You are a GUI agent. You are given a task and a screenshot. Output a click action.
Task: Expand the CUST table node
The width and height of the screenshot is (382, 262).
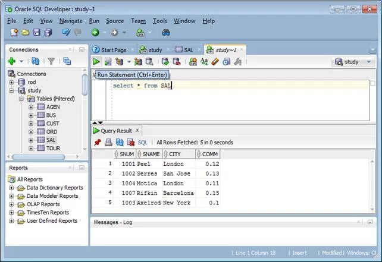(31, 124)
